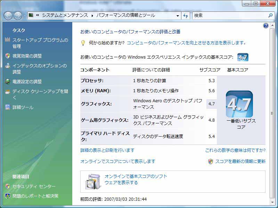Image resolution: width=278 pixels, height=208 pixels.
Task: Select the プロセッサ component row label
Action: point(92,81)
